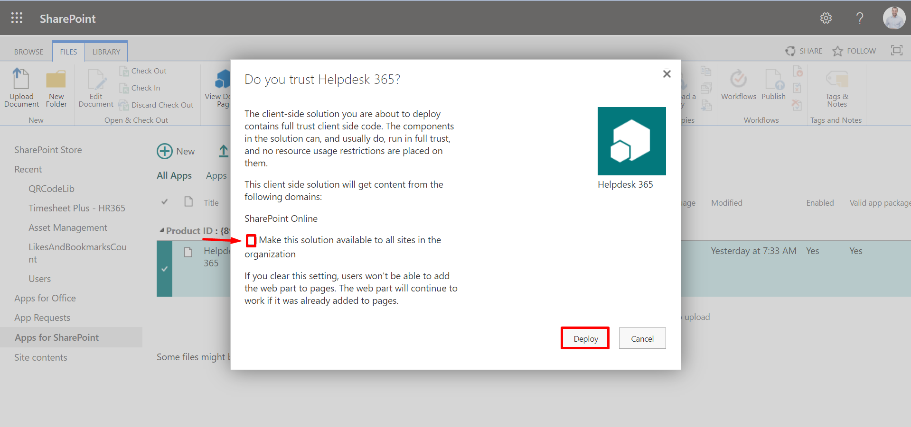Click Discard Check Out in ribbon
The image size is (911, 427).
coord(156,105)
